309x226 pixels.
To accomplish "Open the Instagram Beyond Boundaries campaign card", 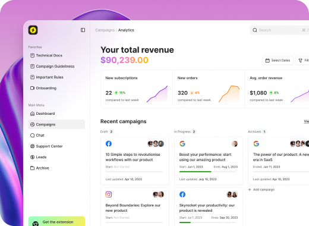I will click(x=135, y=207).
